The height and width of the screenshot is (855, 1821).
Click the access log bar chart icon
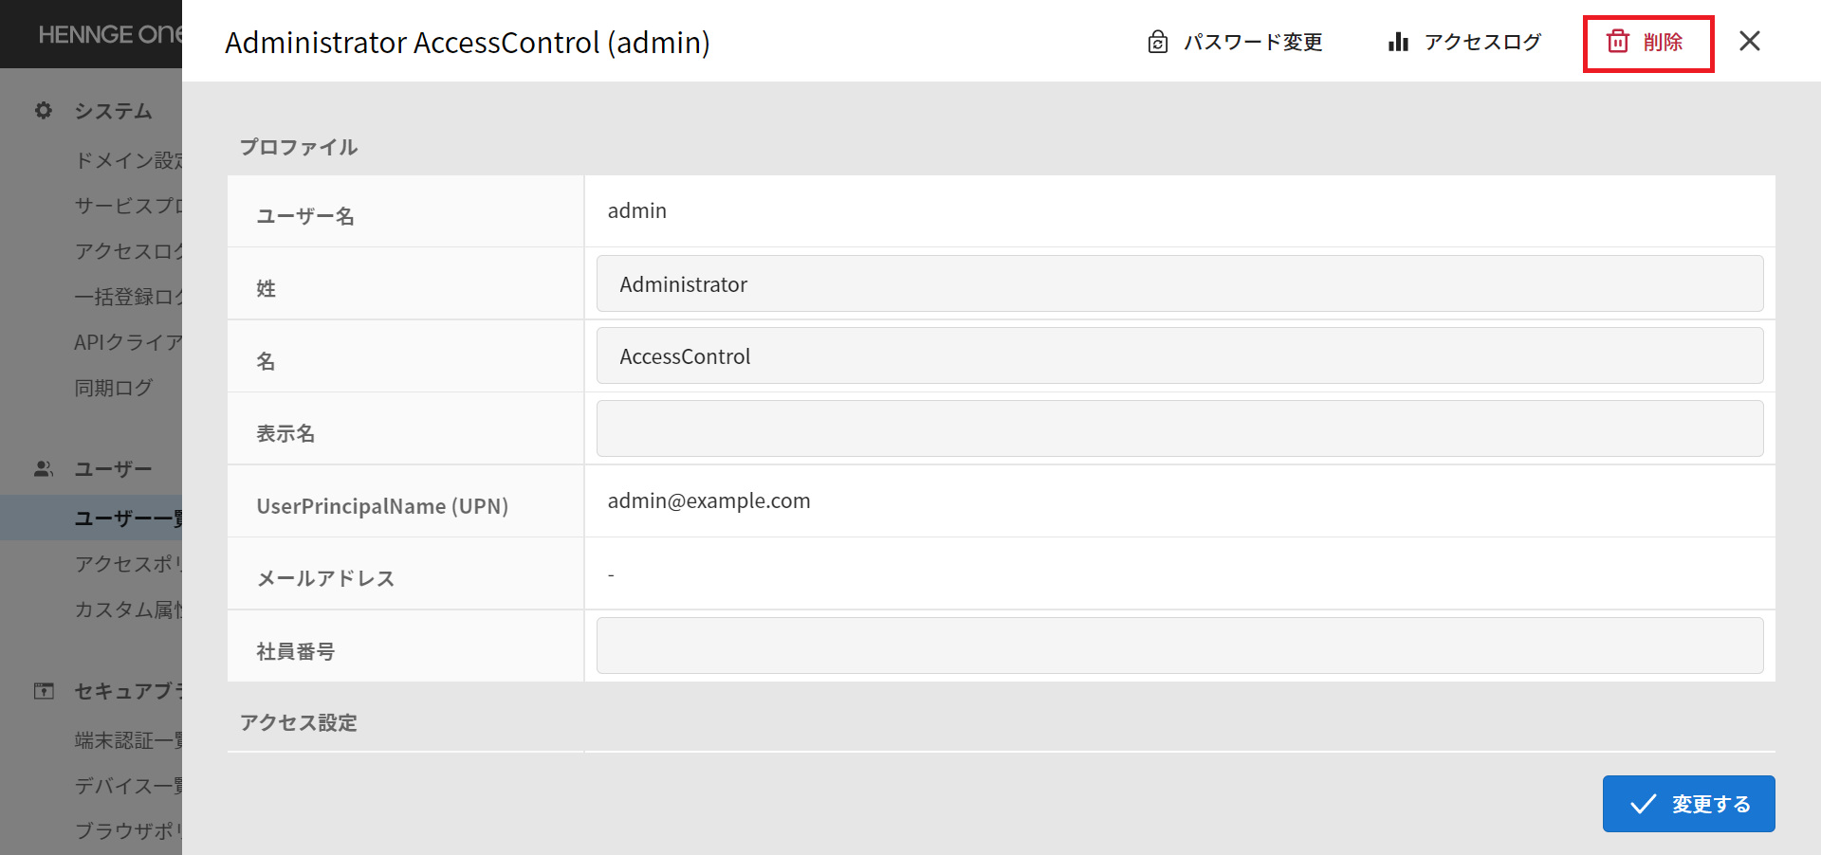1398,42
